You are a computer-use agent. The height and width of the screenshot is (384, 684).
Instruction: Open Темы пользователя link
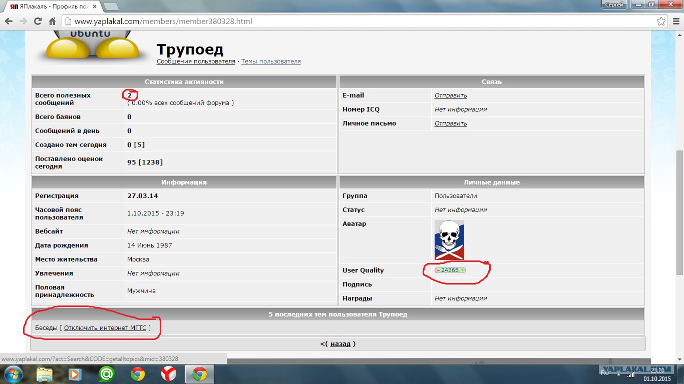click(x=271, y=61)
